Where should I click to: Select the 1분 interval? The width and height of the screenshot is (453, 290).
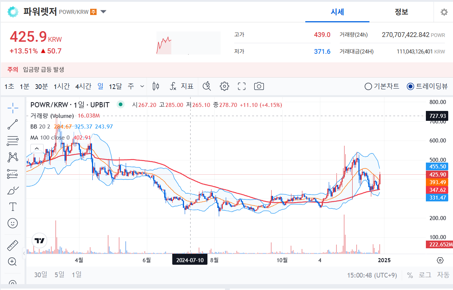(24, 86)
